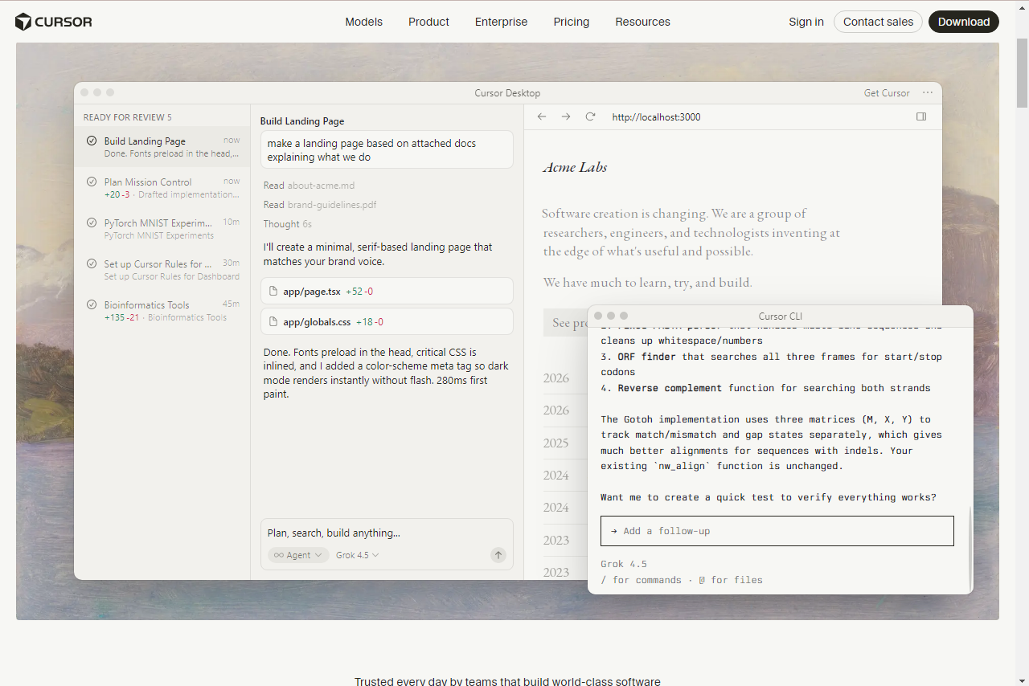Send prompt with the up-arrow button
Image resolution: width=1029 pixels, height=686 pixels.
point(498,555)
